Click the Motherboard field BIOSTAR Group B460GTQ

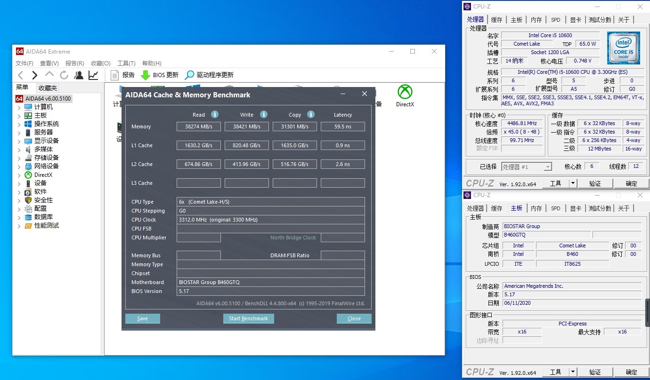271,282
